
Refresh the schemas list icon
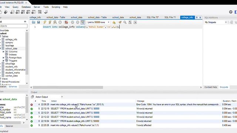click(25, 22)
